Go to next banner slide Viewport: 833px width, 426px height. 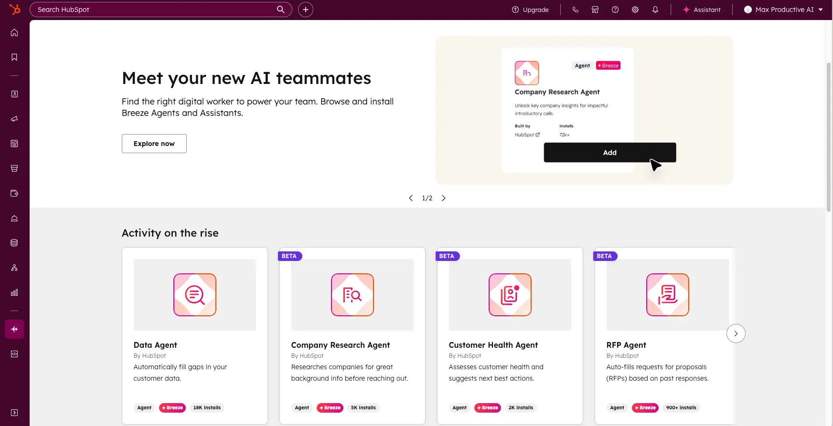pos(444,198)
